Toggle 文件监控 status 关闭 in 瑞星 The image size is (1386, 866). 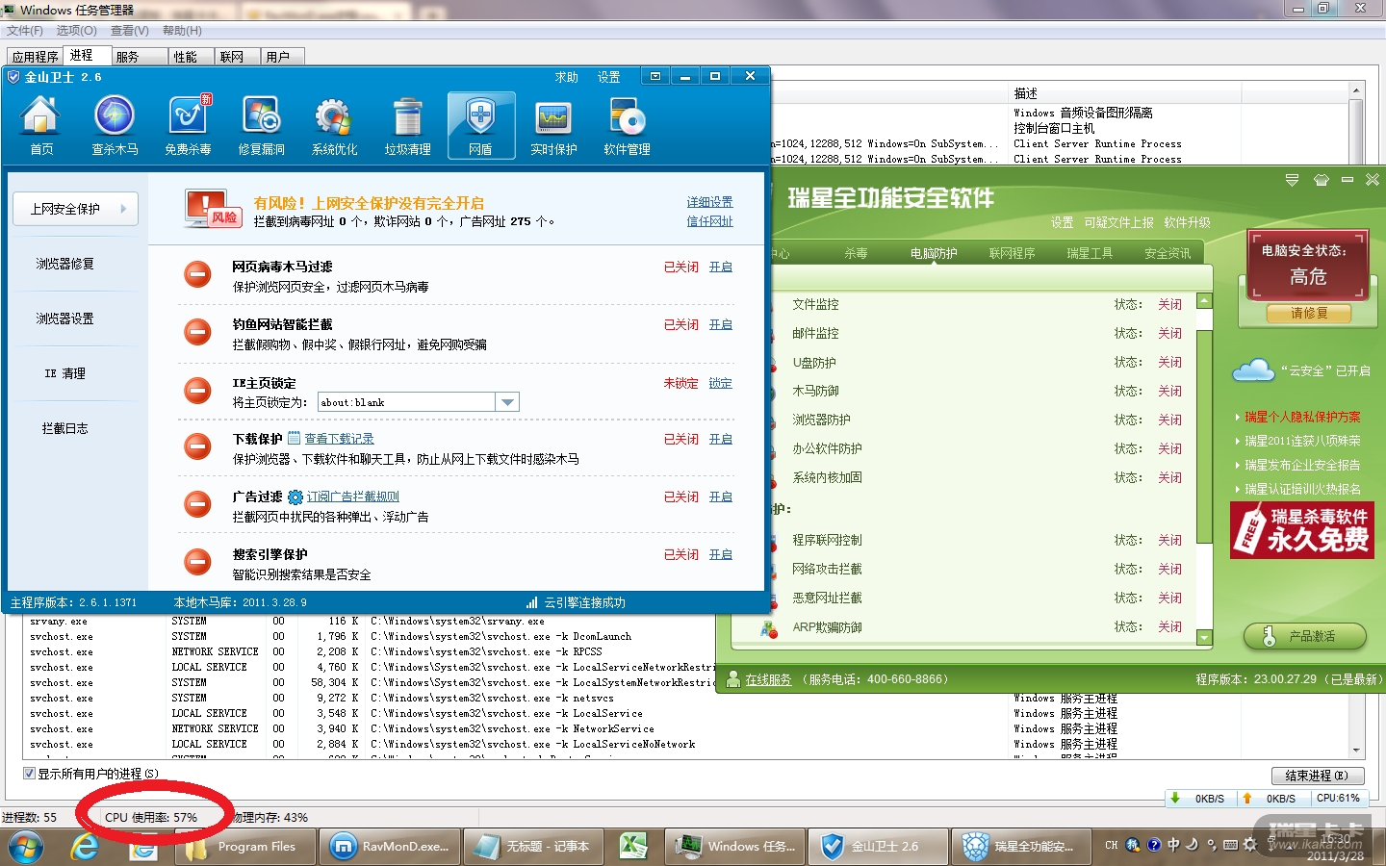tap(1170, 305)
